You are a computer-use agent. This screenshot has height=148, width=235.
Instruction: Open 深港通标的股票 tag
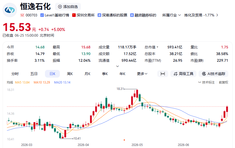point(115,15)
